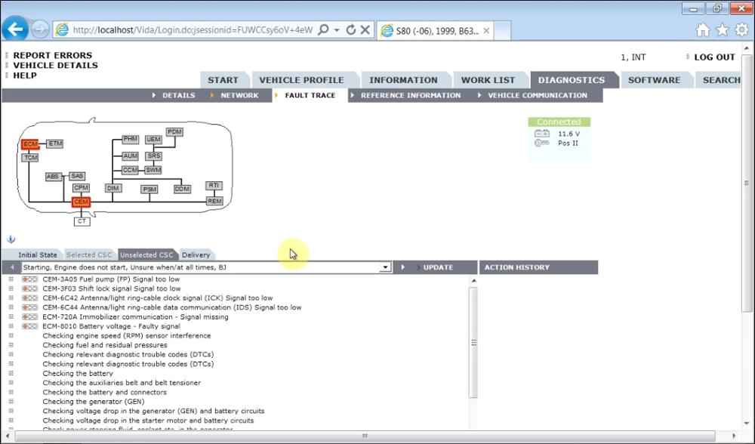755x444 pixels.
Task: Select the red CEM module node
Action: [81, 202]
